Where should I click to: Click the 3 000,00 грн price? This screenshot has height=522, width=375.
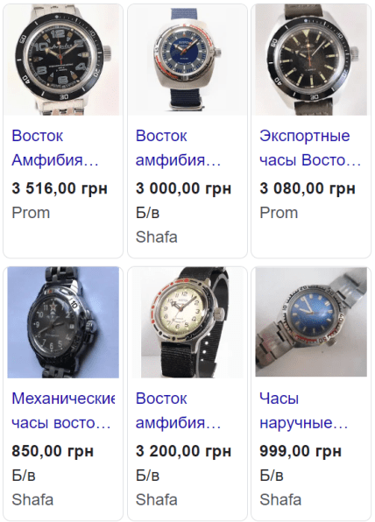tap(183, 188)
